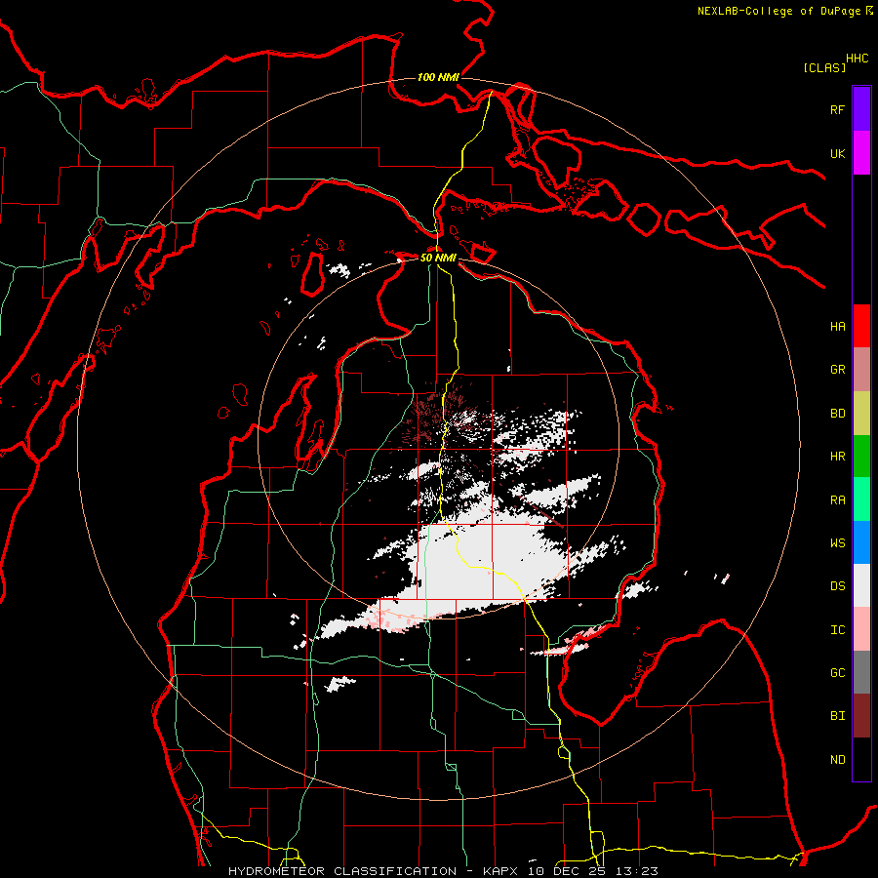This screenshot has height=878, width=878.
Task: Click the 13:23 timestamp
Action: (x=637, y=871)
